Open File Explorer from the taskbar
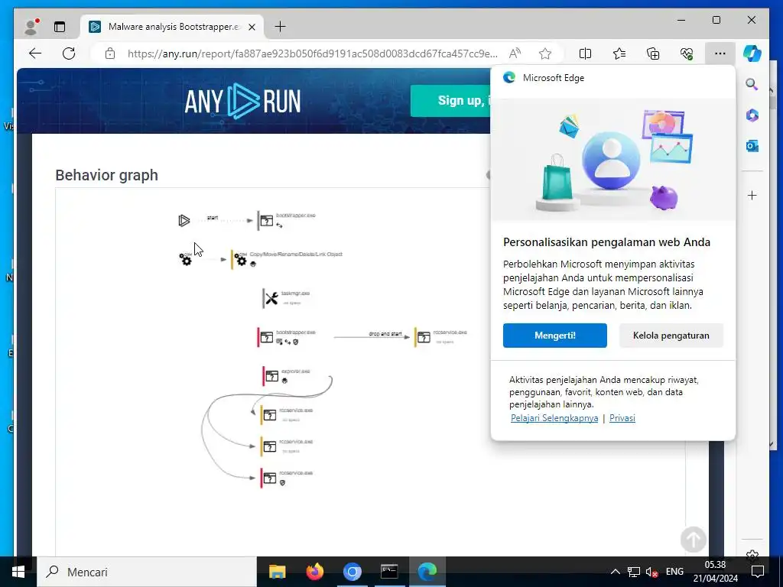Screen dimensions: 783x587 coord(277,572)
